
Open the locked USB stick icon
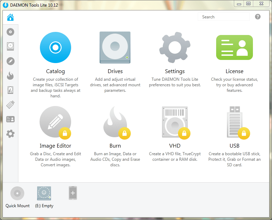tap(235, 122)
